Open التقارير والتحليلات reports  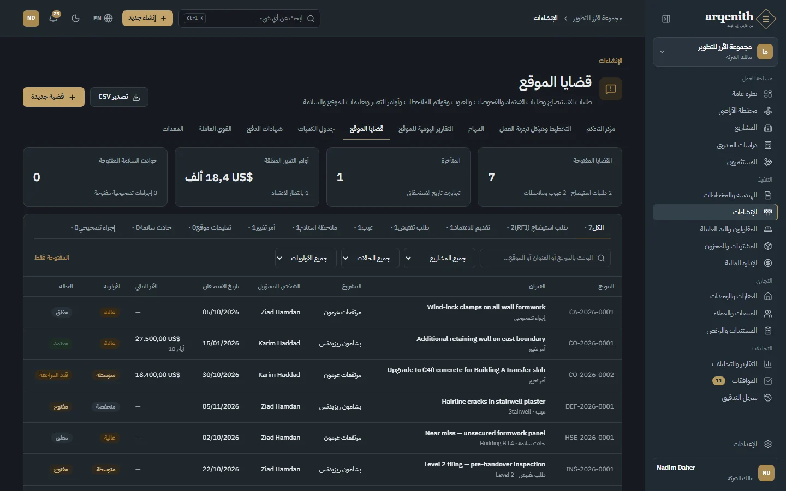tap(715, 364)
